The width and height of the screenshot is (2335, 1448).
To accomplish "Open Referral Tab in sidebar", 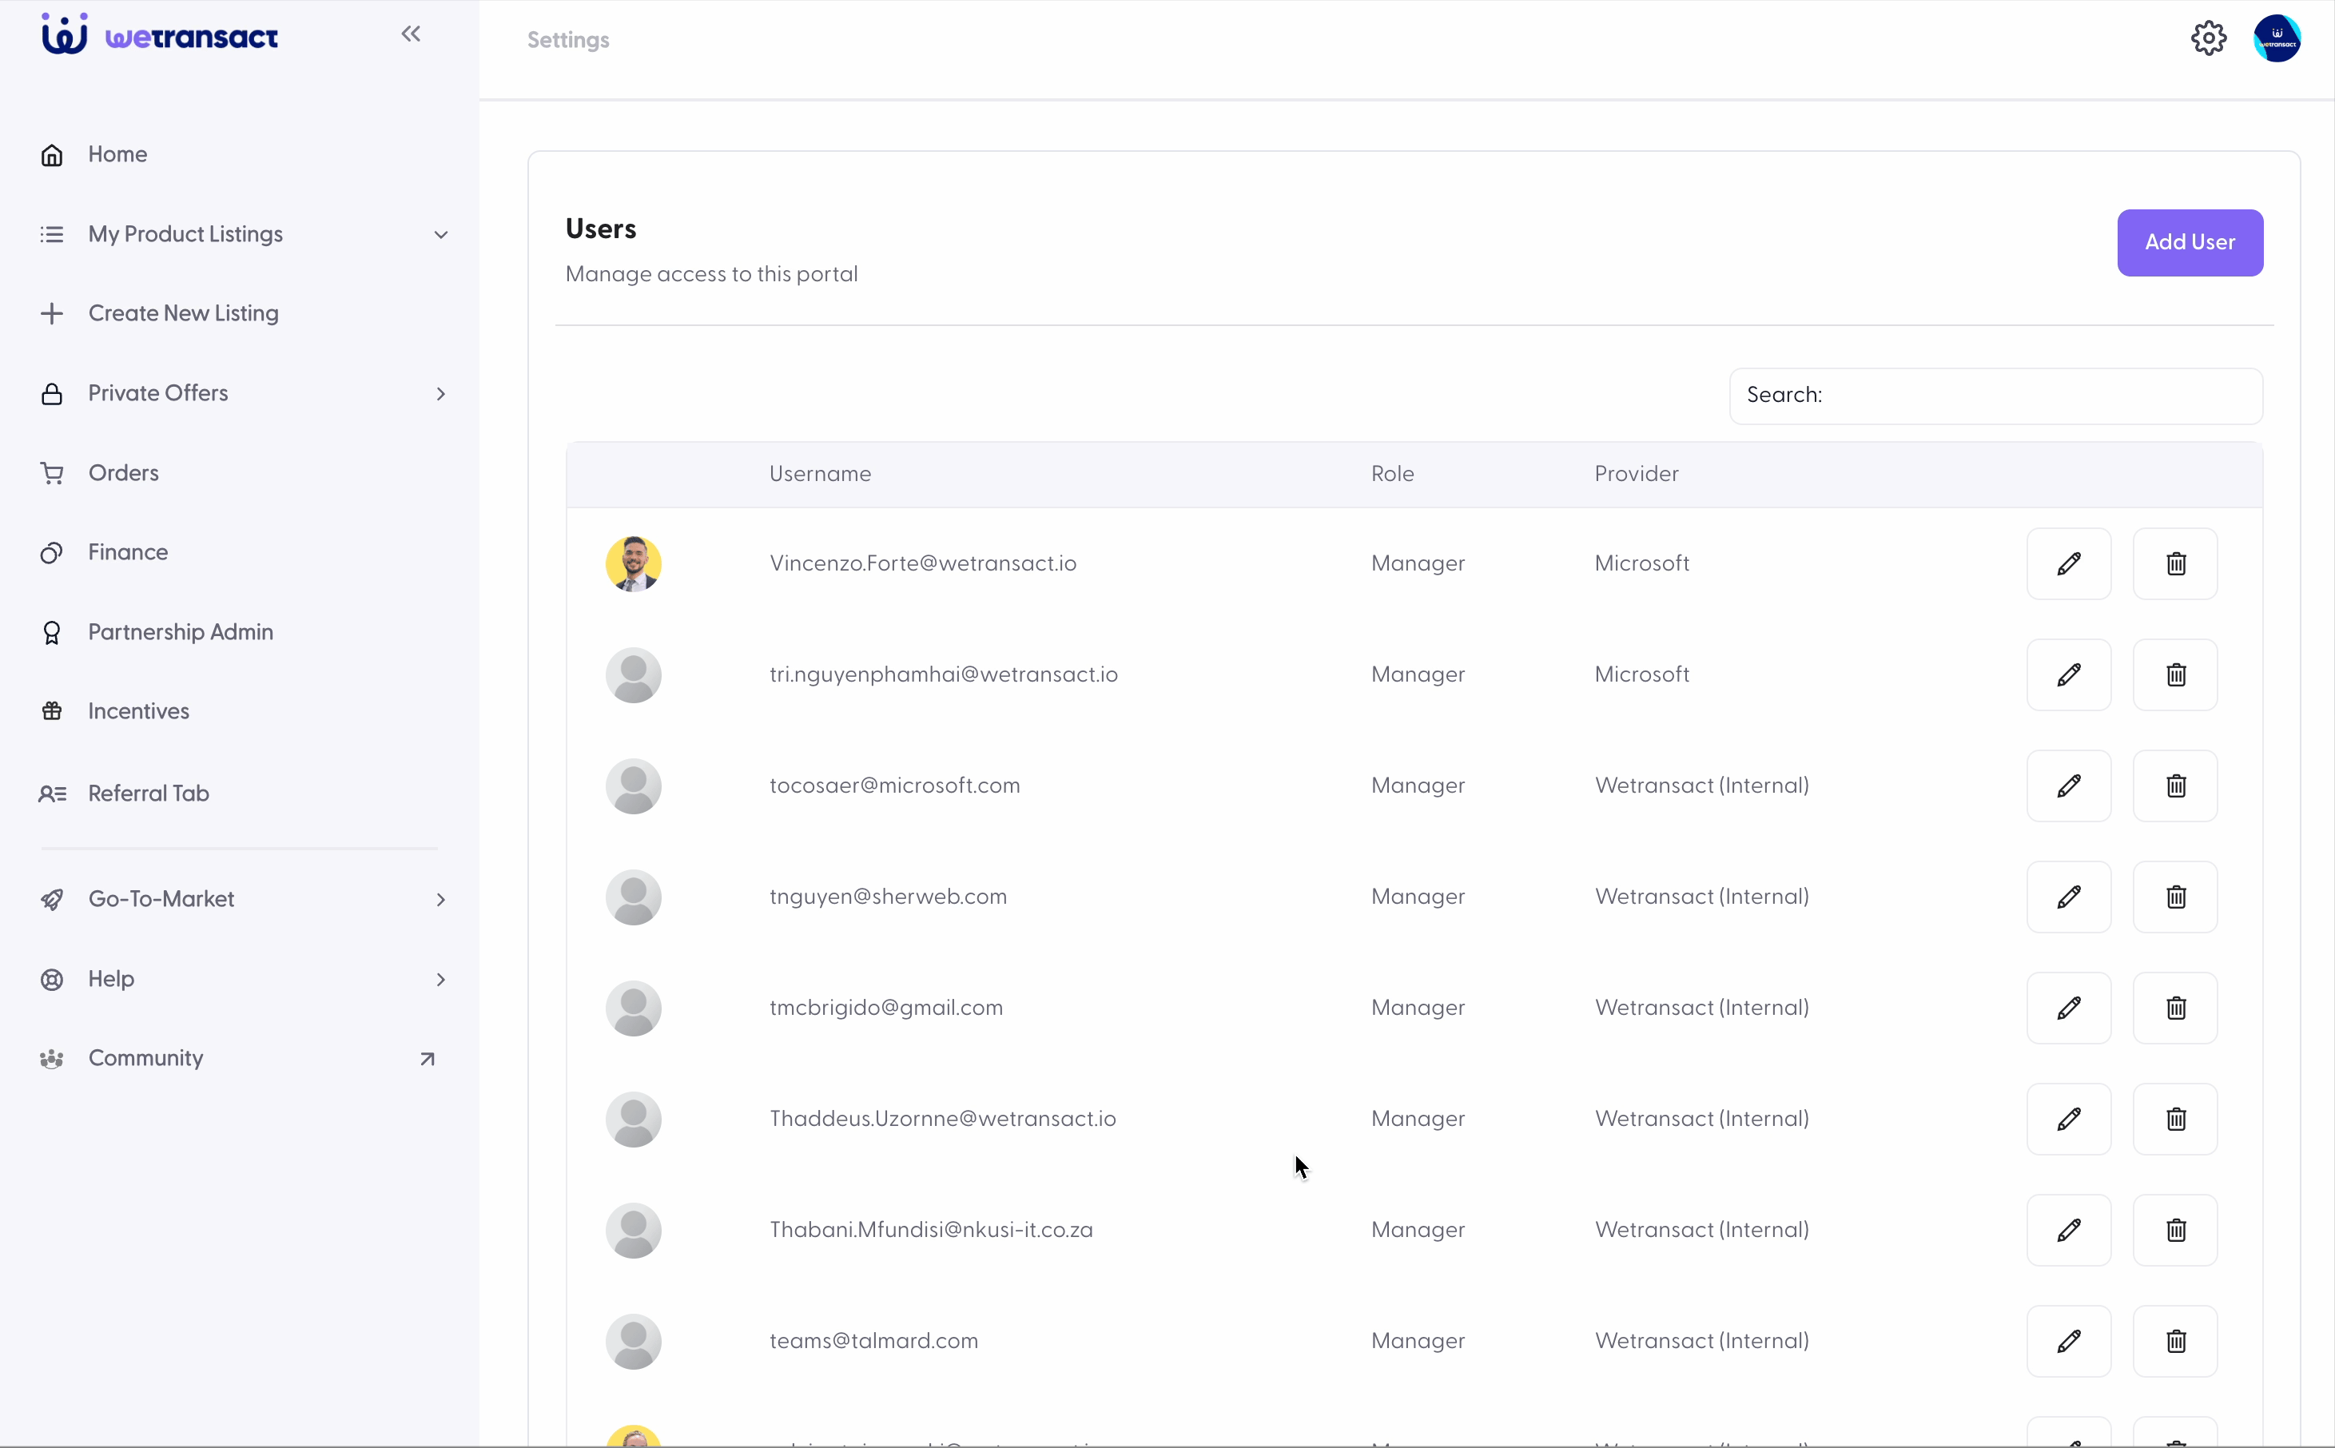I will pos(125,794).
